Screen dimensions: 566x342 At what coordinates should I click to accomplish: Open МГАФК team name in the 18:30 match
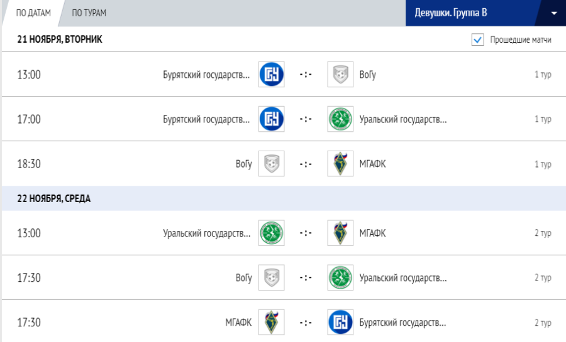pos(372,164)
